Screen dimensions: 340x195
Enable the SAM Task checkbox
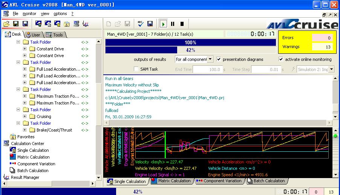point(136,69)
